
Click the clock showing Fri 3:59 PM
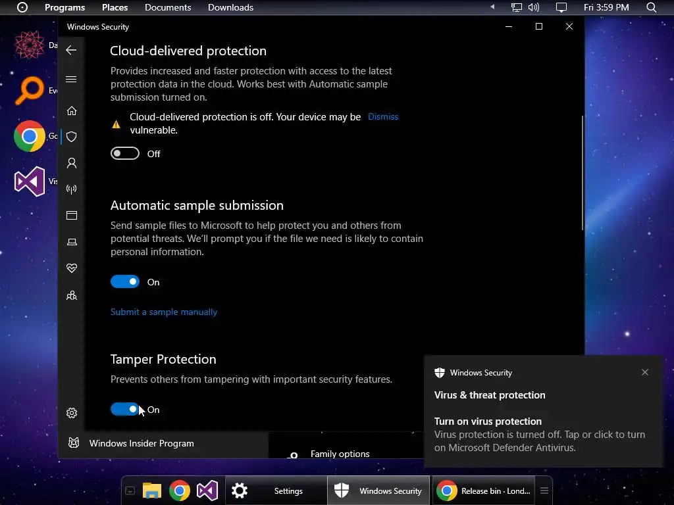(x=606, y=7)
